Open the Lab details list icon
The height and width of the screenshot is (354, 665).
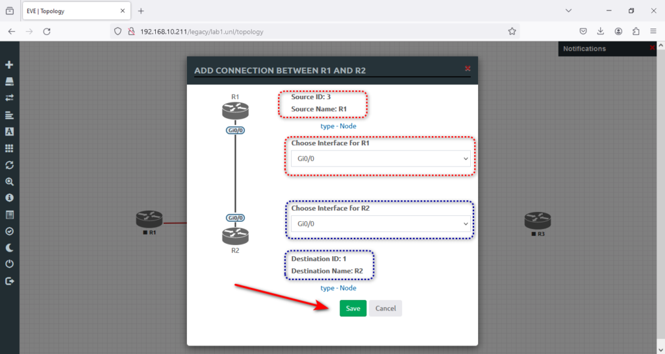pos(9,215)
